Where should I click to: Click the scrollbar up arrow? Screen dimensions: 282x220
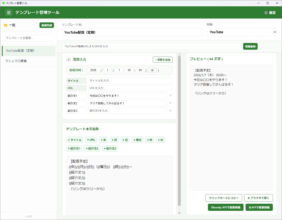coord(179,54)
